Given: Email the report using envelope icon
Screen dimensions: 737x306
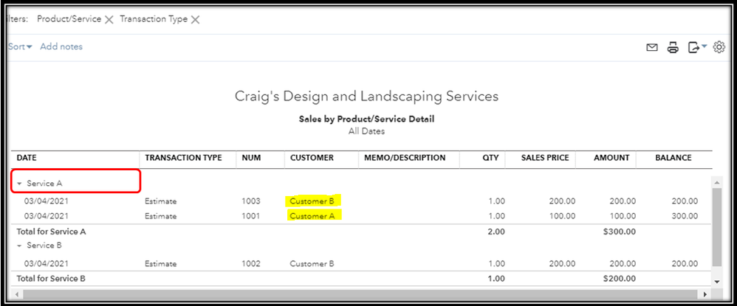Looking at the screenshot, I should (652, 47).
